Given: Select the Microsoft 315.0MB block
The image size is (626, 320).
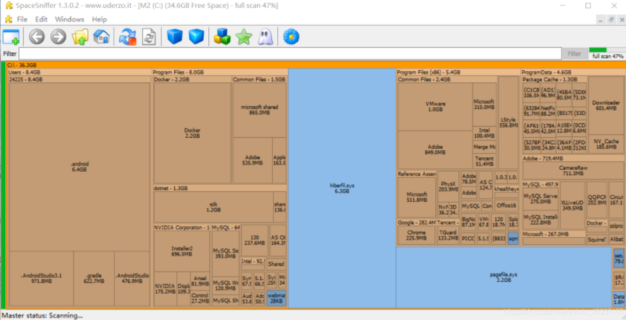Looking at the screenshot, I should tap(484, 104).
